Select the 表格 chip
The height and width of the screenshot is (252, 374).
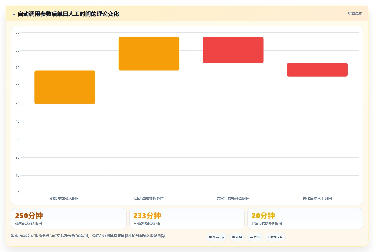(x=237, y=237)
